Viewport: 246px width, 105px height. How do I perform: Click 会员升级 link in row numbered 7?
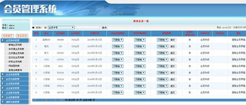[x=205, y=79]
